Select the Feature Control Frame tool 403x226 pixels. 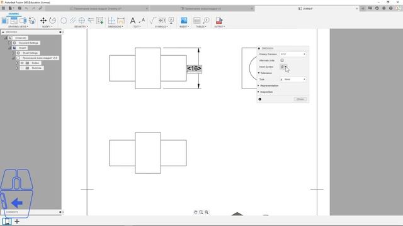point(162,21)
